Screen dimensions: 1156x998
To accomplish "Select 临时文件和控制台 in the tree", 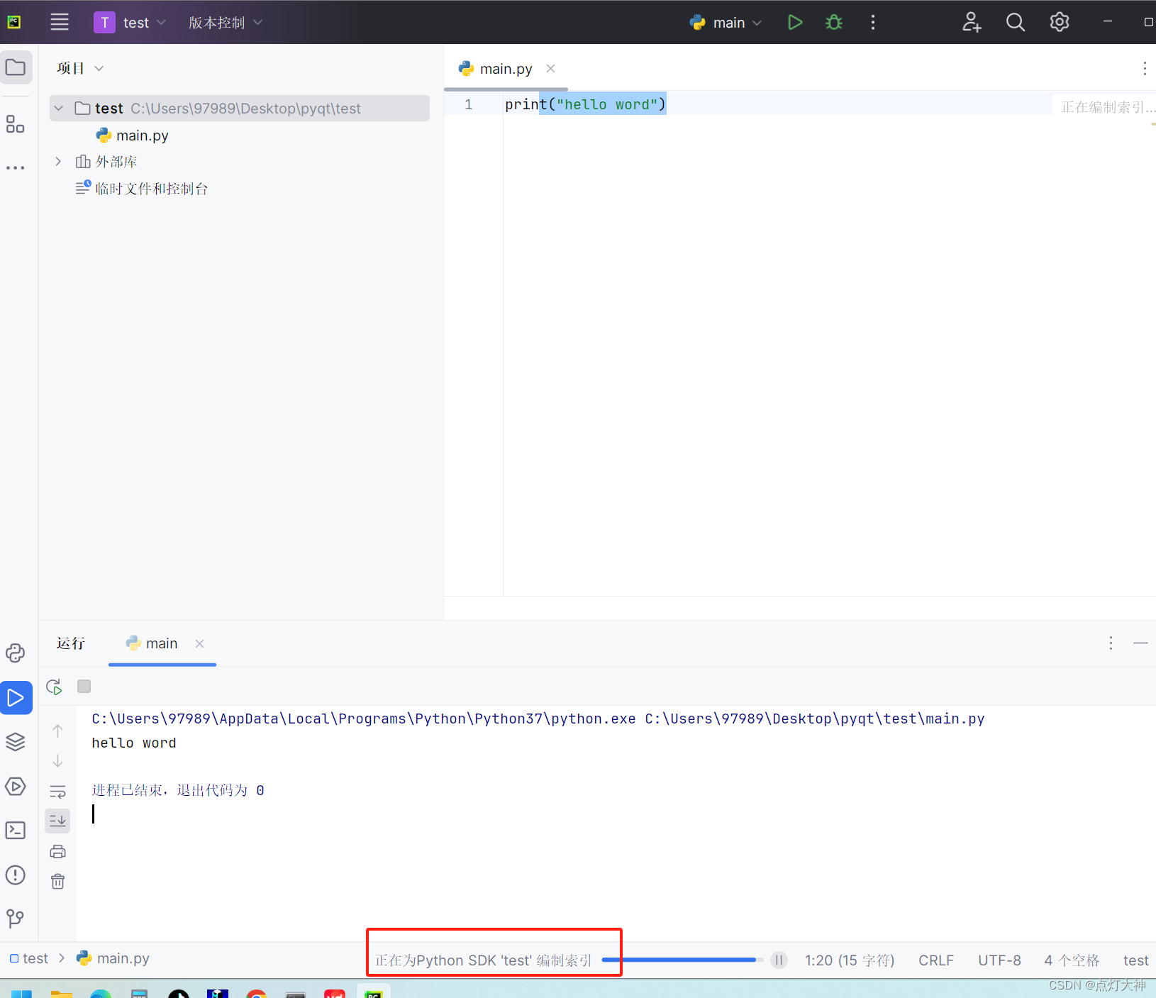I will (x=142, y=189).
